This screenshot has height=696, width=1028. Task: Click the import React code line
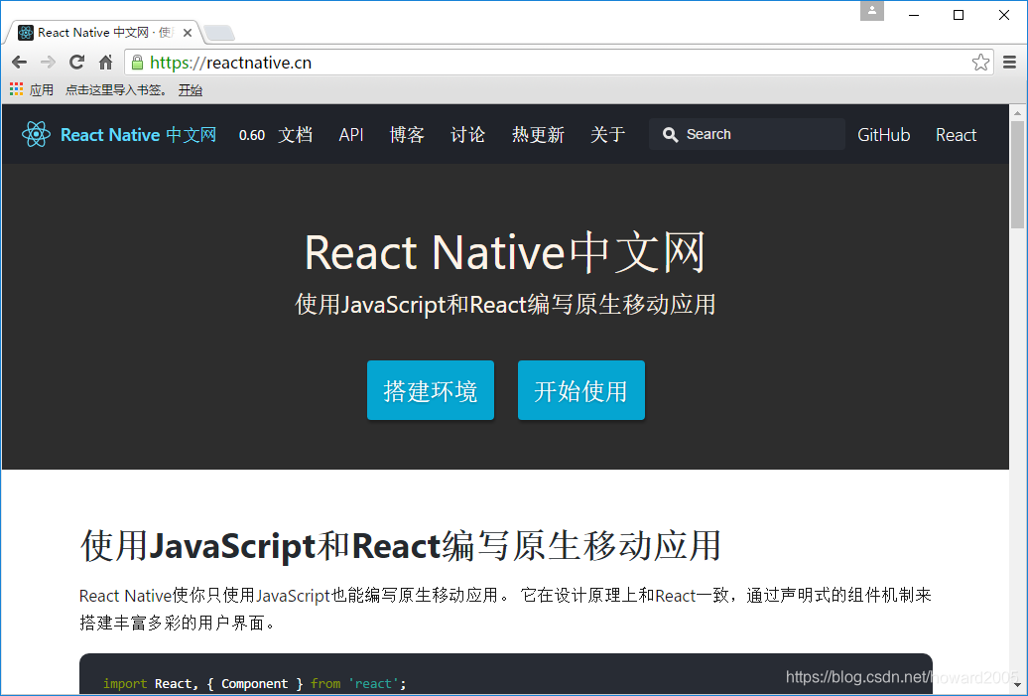point(254,683)
